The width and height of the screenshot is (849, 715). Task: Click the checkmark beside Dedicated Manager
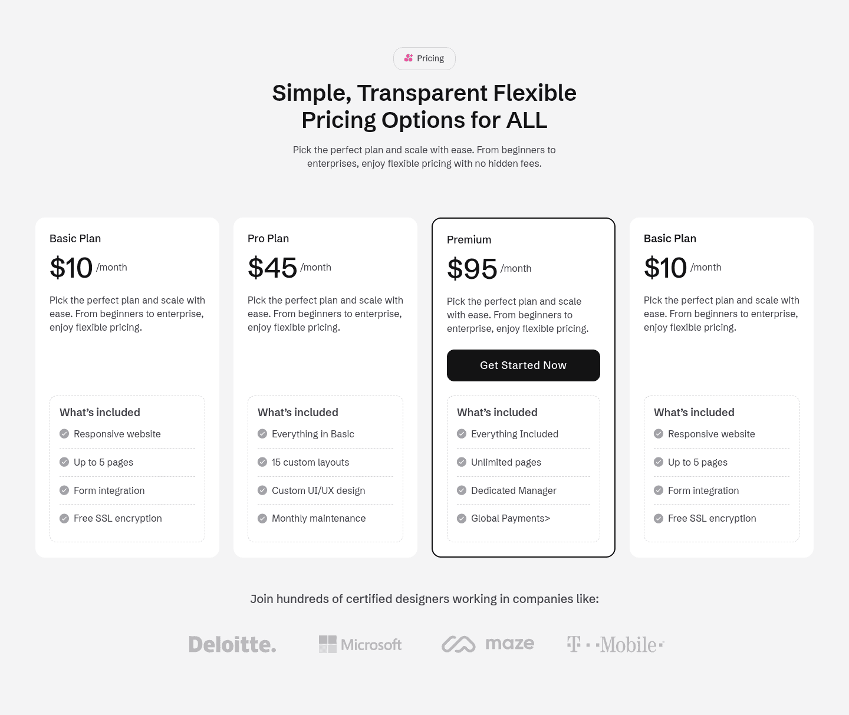click(462, 490)
